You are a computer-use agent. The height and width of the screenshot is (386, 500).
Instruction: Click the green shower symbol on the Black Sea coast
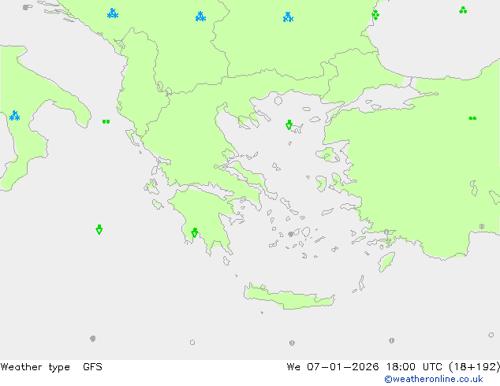tap(375, 15)
